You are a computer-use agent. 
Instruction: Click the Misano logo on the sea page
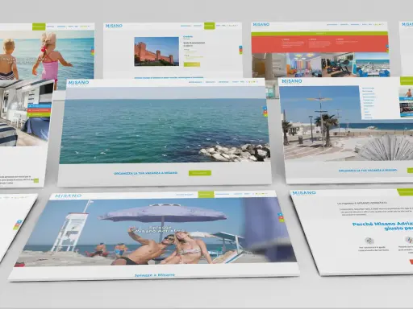tap(78, 83)
